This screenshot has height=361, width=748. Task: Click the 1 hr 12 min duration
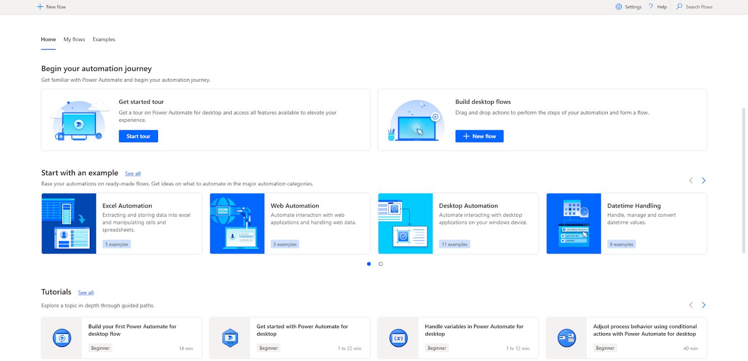tap(518, 348)
